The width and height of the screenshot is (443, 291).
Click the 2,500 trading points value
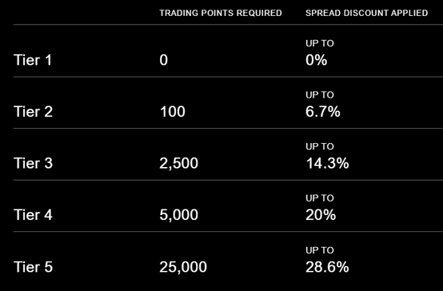(x=179, y=164)
